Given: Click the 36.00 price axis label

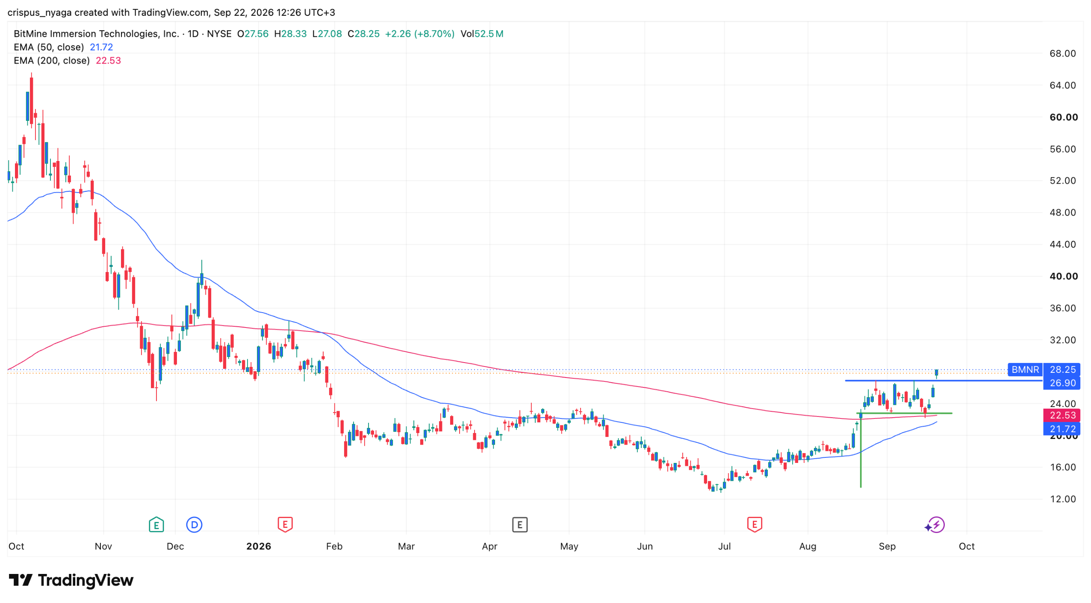Looking at the screenshot, I should click(x=1062, y=308).
